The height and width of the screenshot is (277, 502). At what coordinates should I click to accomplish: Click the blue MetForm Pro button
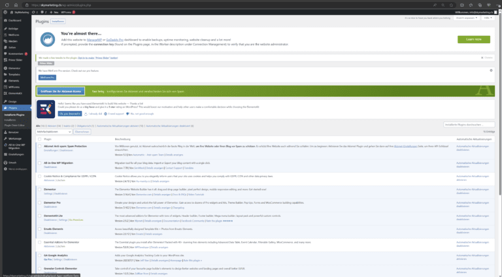(47, 77)
